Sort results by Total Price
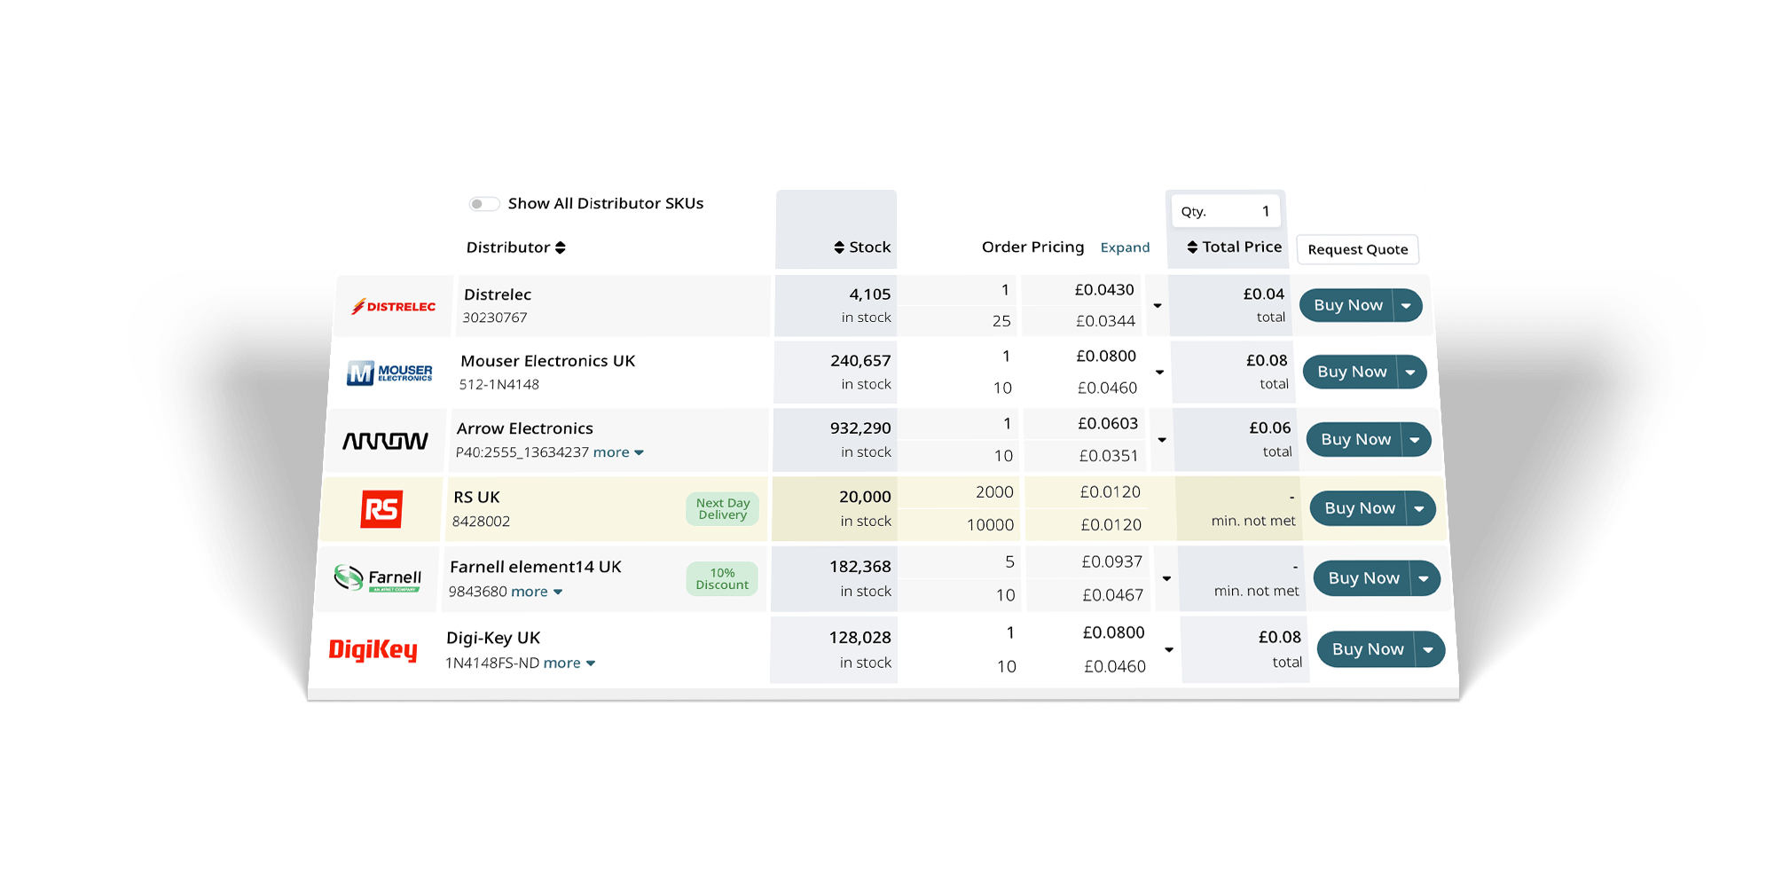 (x=1191, y=247)
